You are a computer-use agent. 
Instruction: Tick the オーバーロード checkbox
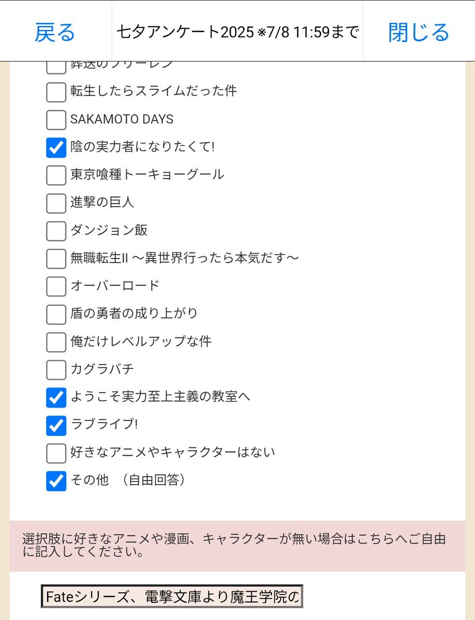pyautogui.click(x=56, y=286)
